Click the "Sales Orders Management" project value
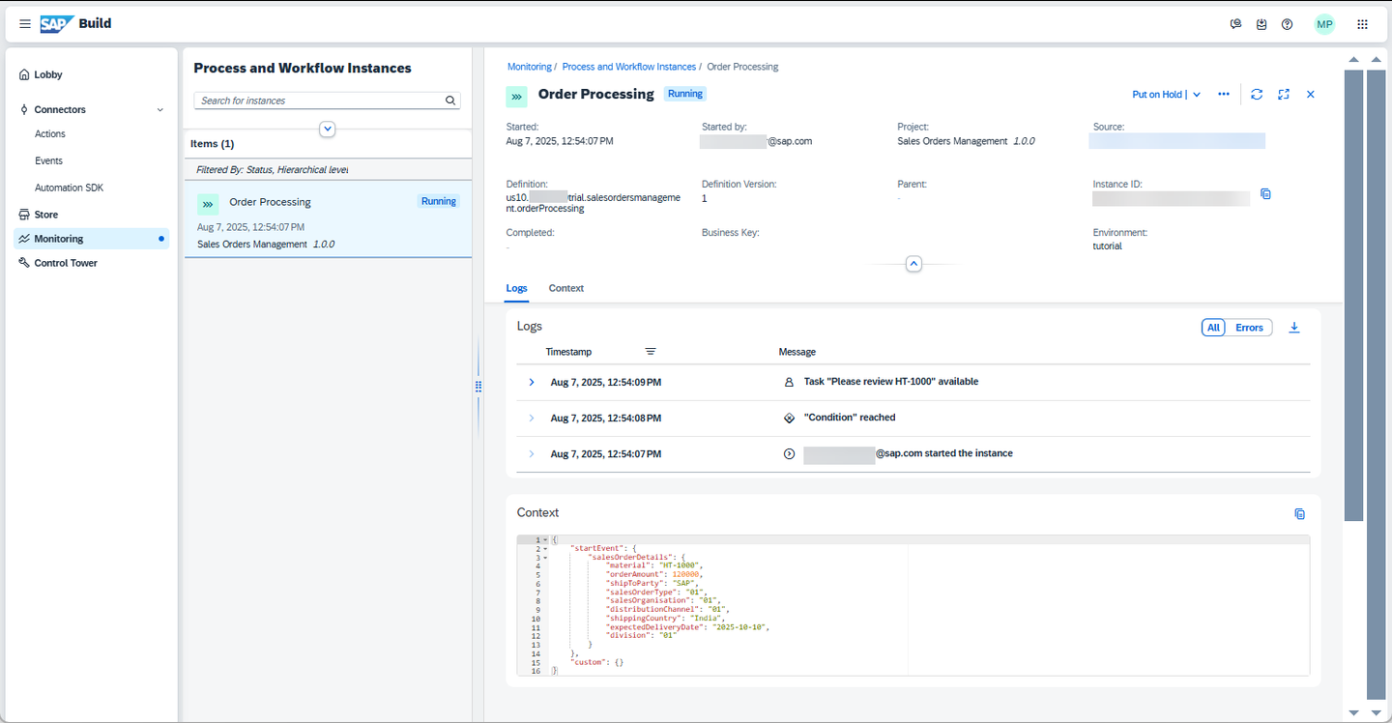The width and height of the screenshot is (1392, 723). (x=952, y=141)
